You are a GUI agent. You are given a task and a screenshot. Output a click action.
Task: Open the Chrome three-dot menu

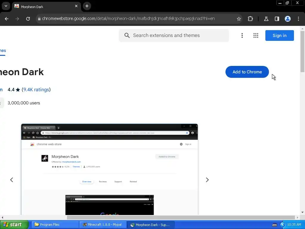click(x=298, y=19)
